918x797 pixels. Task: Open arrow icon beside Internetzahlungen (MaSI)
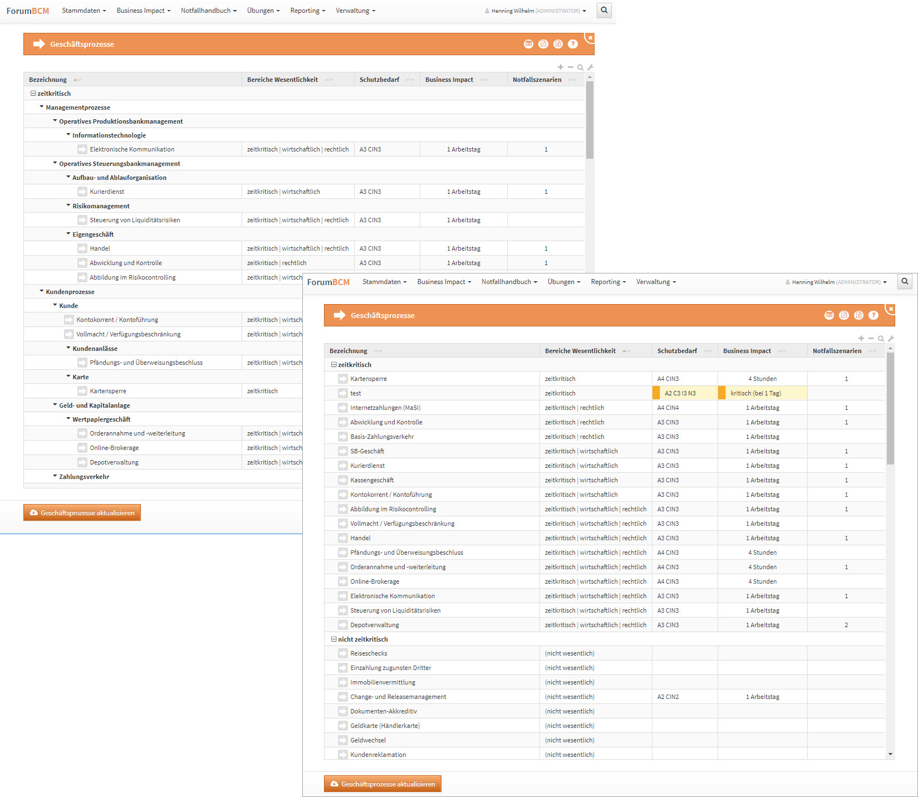(x=343, y=408)
